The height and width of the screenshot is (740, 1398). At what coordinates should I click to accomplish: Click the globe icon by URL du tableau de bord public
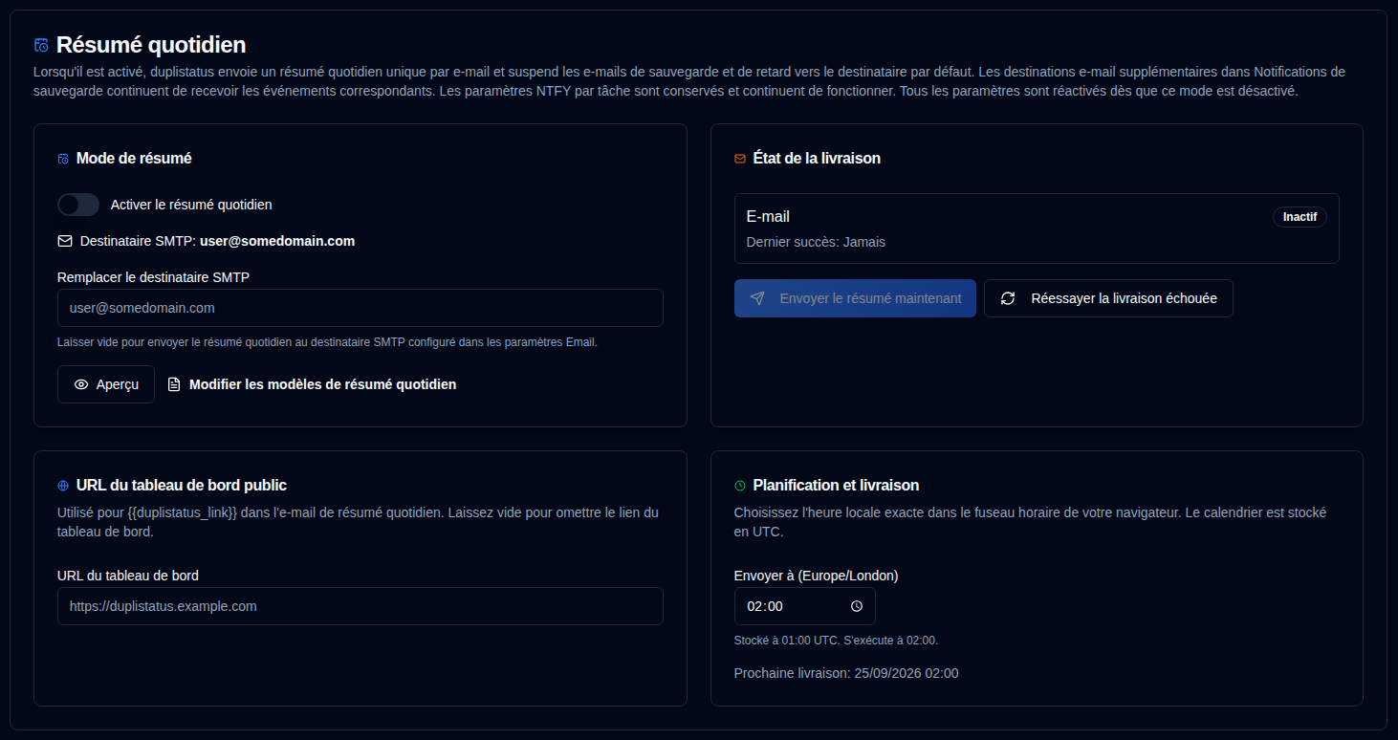point(63,486)
